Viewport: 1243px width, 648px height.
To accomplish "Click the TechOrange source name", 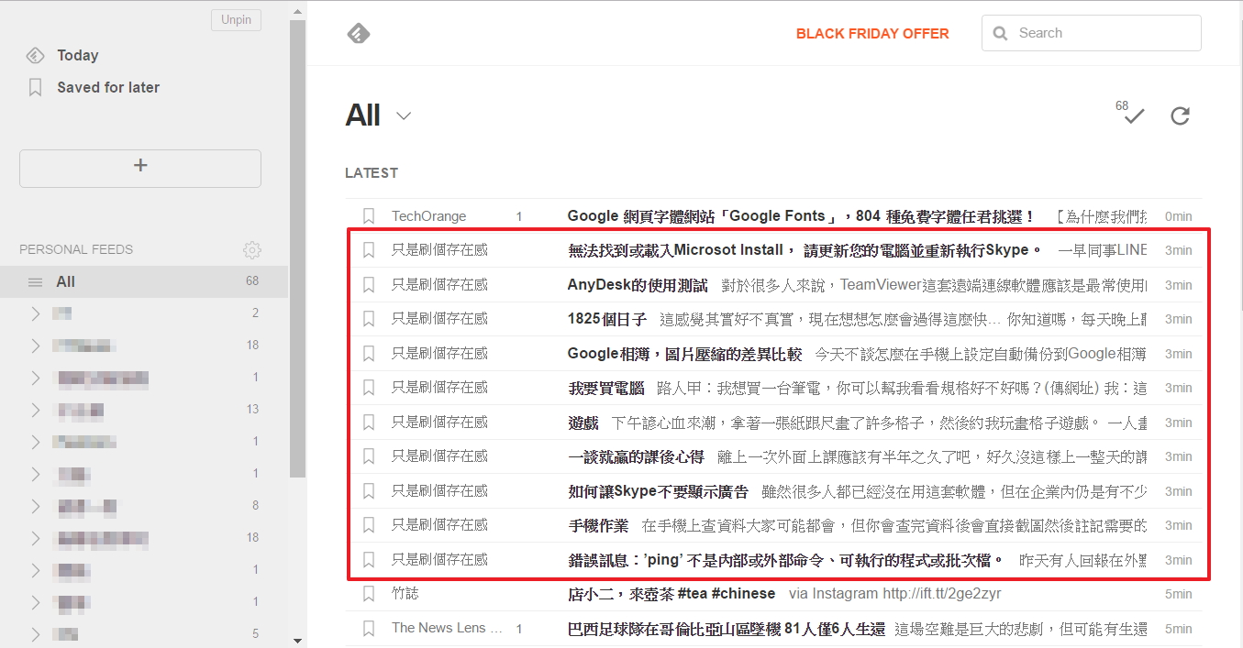I will click(x=428, y=216).
